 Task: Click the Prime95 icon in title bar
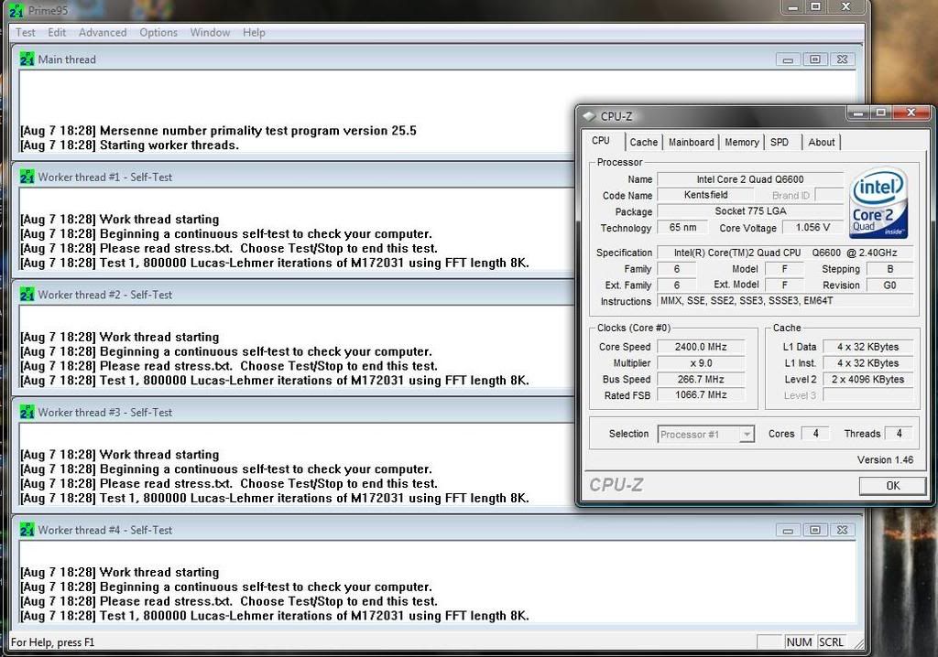[15, 11]
